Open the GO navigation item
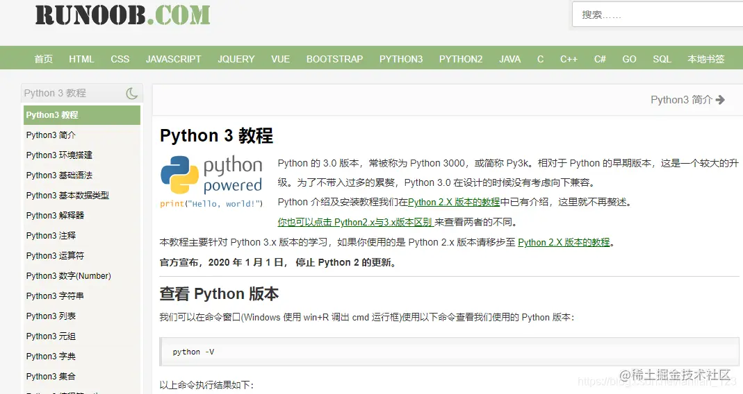Screen dimensions: 743x394 pos(629,59)
